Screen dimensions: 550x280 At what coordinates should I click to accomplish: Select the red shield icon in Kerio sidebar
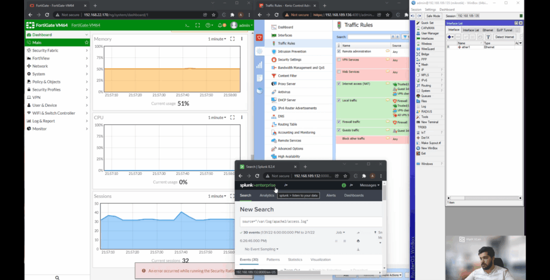[x=259, y=38]
